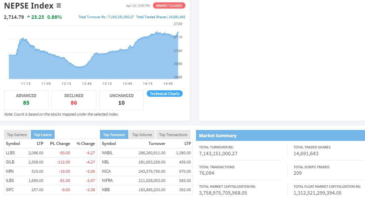Click the 23.23 point change value

[38, 17]
